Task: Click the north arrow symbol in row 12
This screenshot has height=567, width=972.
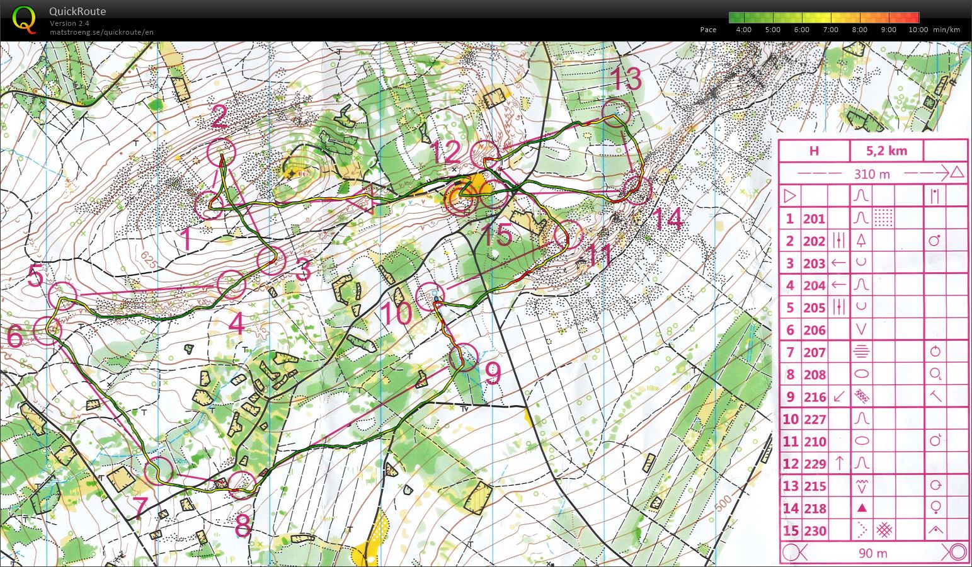Action: 838,463
